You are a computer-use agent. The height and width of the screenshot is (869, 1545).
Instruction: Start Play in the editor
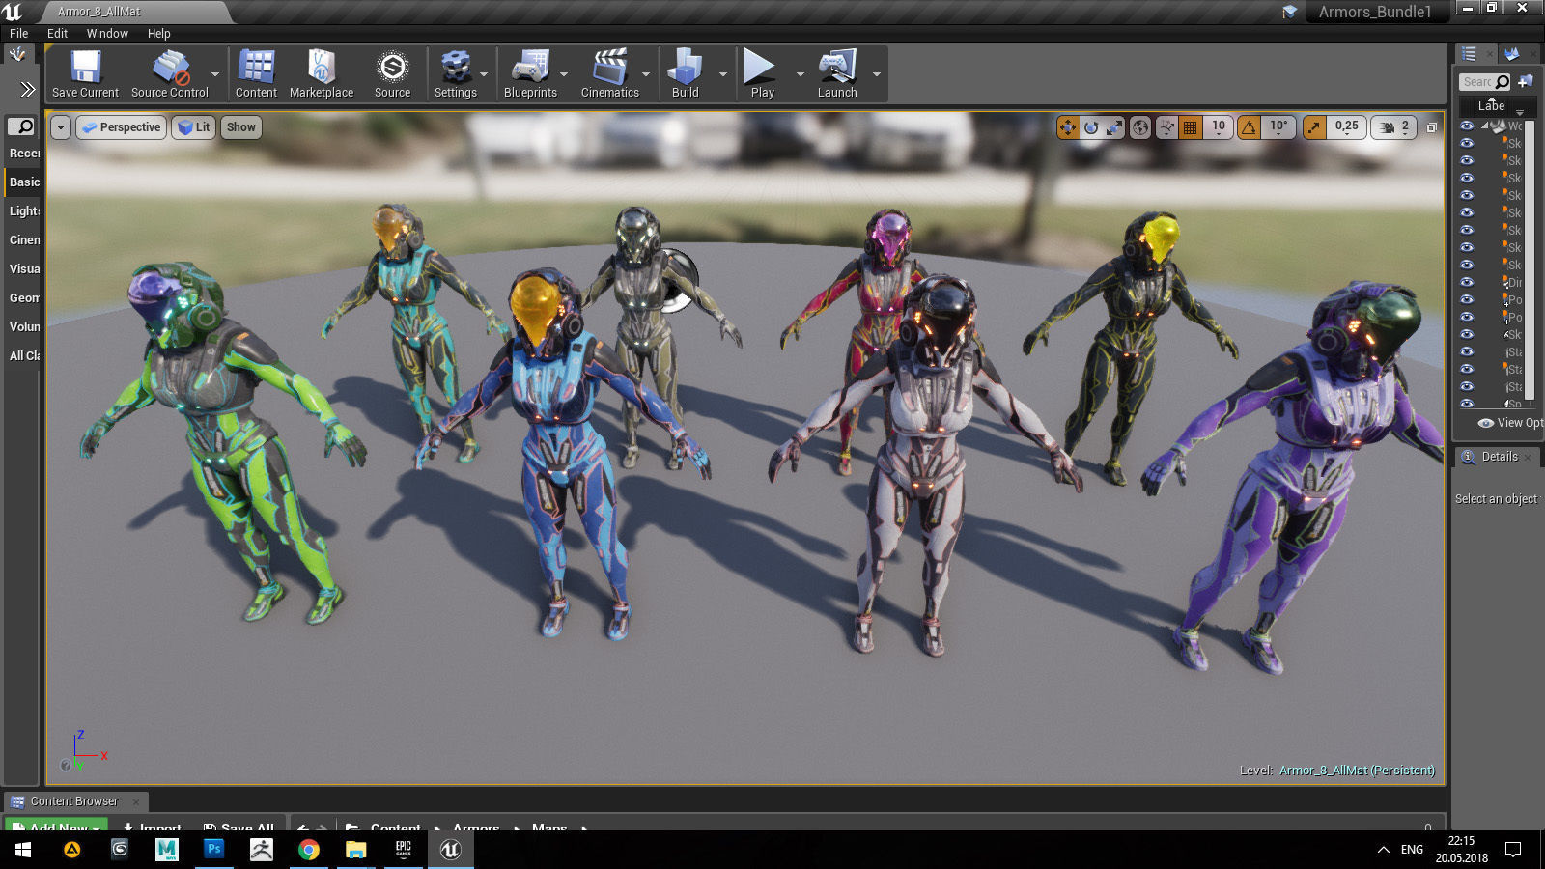(762, 73)
